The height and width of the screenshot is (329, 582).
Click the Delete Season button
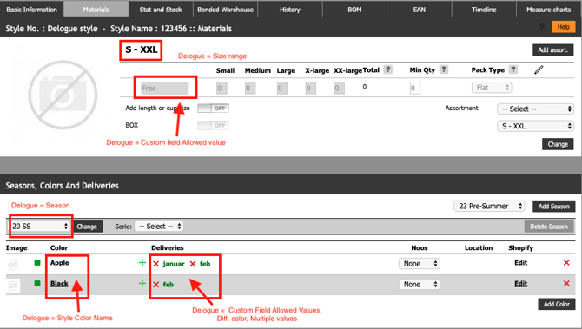click(x=549, y=227)
